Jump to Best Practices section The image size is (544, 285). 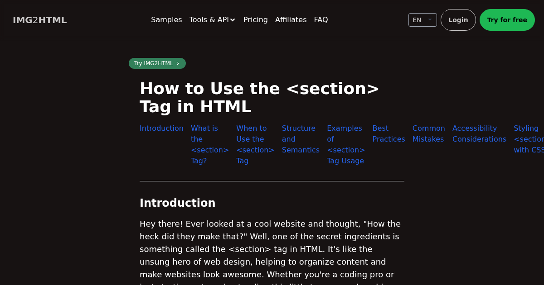(389, 134)
